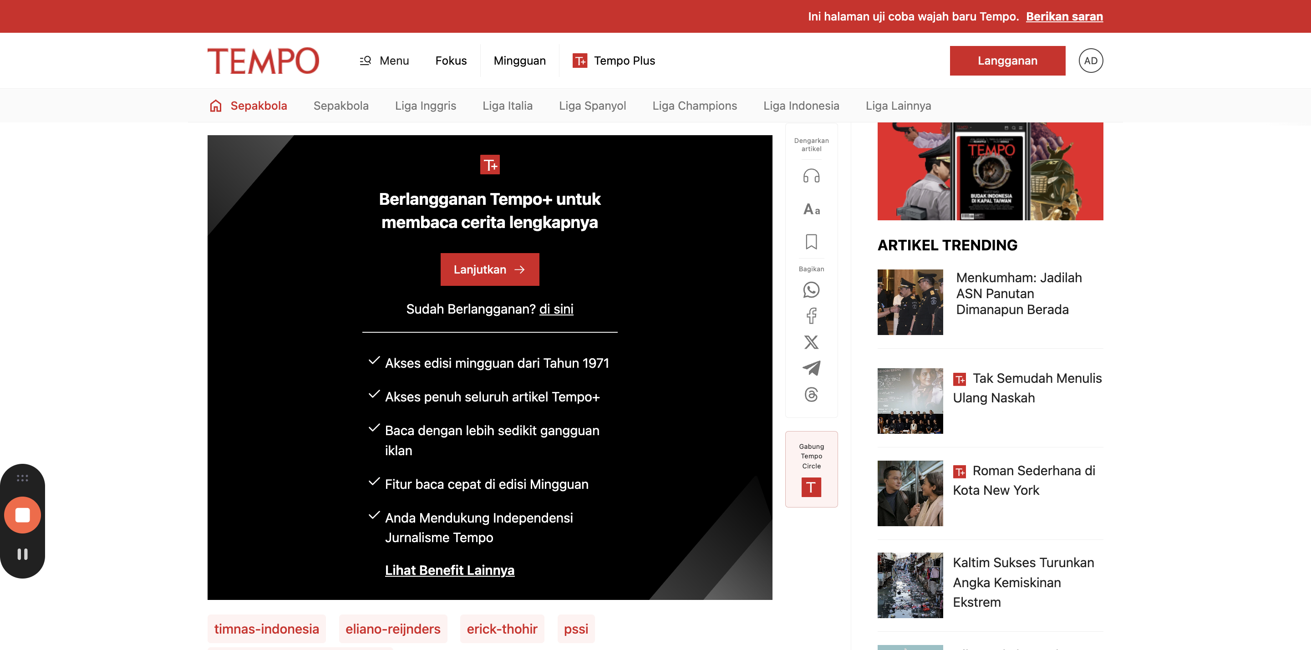Open Lihat Benefit Lainnya link
This screenshot has width=1311, height=650.
[x=449, y=570]
